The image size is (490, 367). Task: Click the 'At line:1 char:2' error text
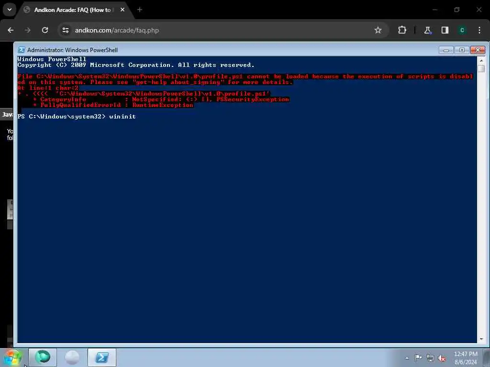pyautogui.click(x=48, y=88)
